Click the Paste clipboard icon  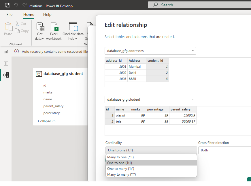[8, 27]
